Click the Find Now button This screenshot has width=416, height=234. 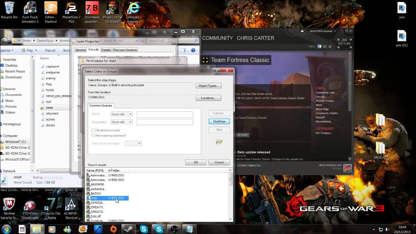click(219, 122)
